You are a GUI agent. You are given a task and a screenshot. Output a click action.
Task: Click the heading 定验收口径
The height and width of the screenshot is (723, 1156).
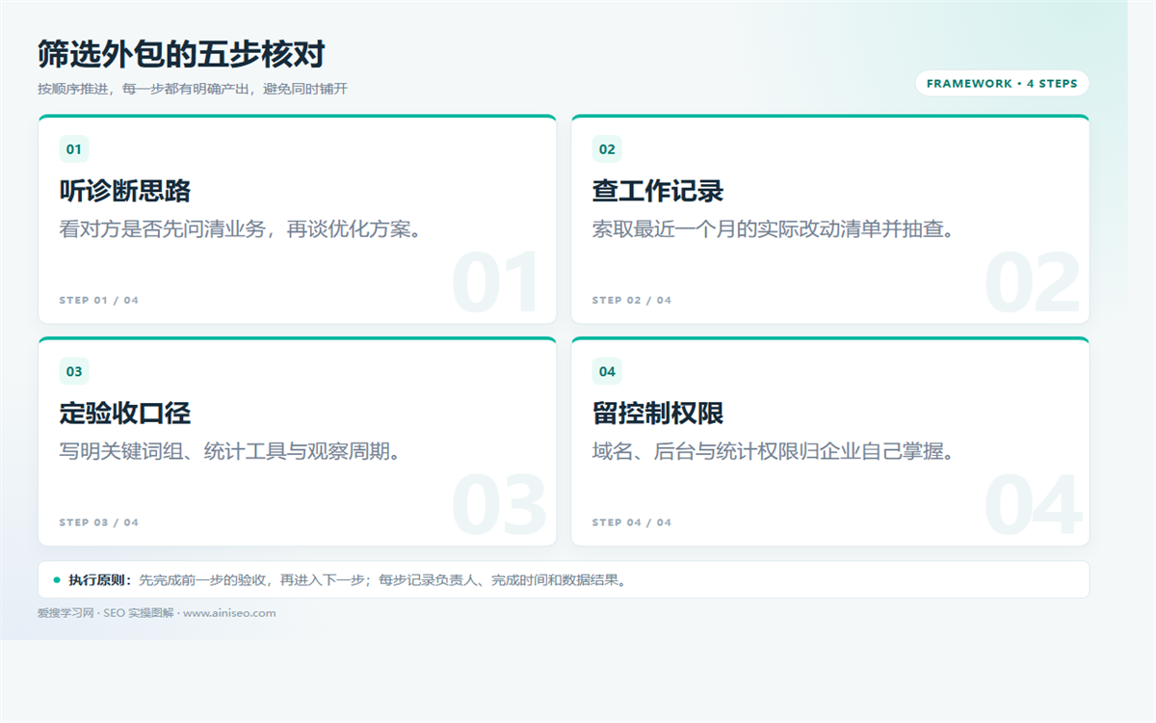click(125, 414)
